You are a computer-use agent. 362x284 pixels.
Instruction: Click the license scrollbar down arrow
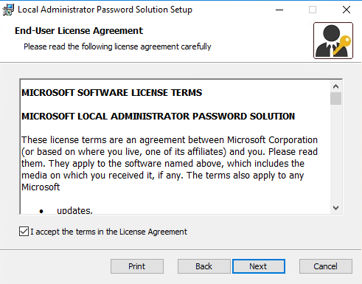335,208
